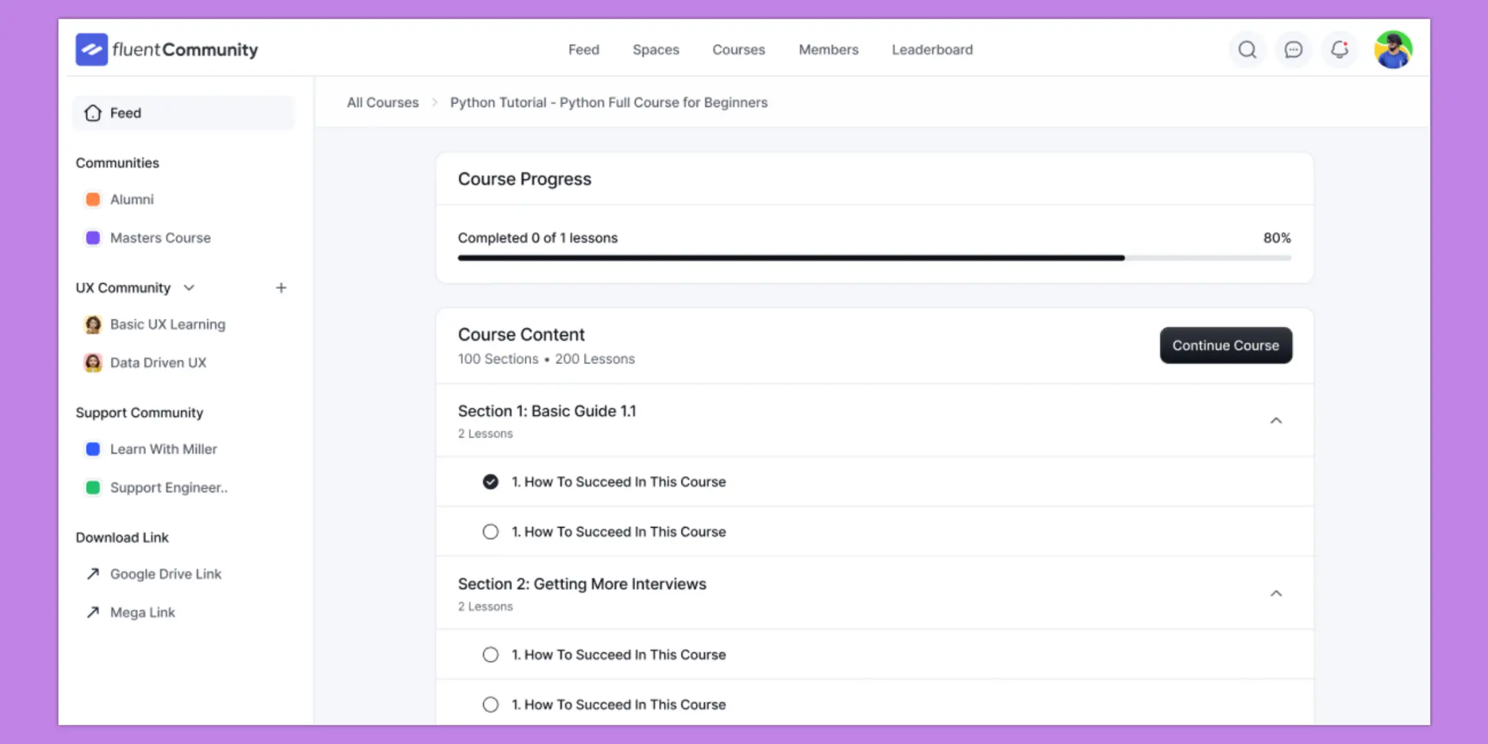Click the "Completed 0 of 1 lessons" text
The image size is (1488, 744).
click(538, 238)
